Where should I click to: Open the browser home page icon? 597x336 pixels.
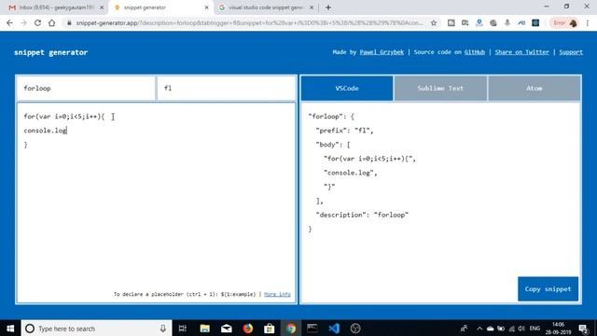(x=52, y=22)
